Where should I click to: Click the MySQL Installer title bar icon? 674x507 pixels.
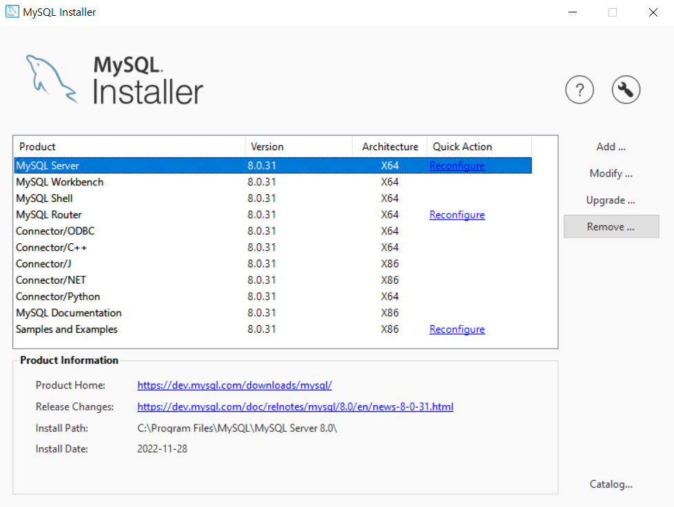coord(12,12)
